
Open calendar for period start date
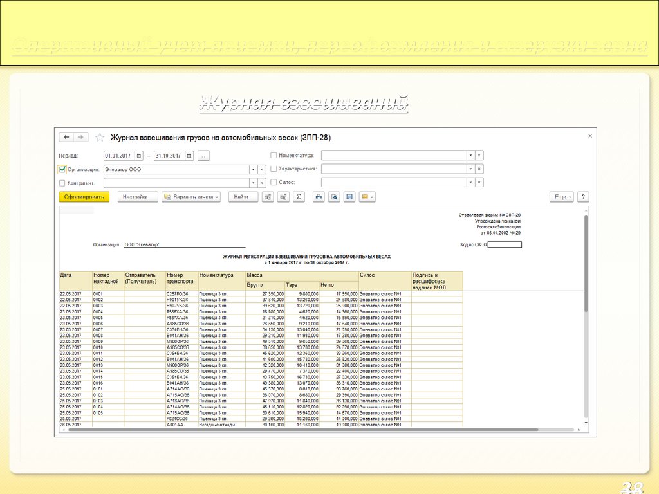[x=138, y=156]
